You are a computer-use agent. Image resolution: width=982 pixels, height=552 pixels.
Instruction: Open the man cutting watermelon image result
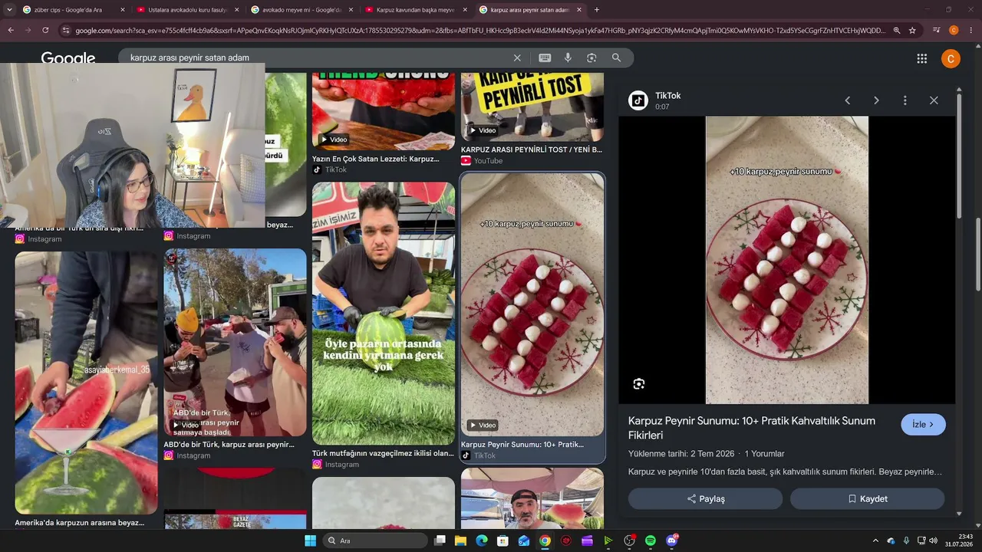click(x=384, y=314)
